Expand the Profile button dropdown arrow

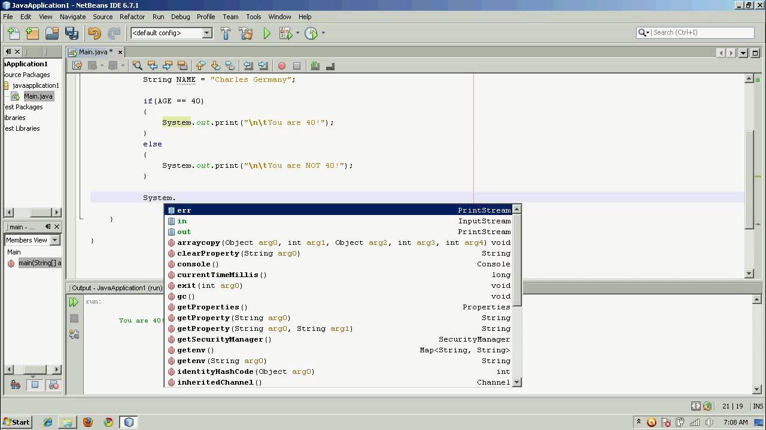pyautogui.click(x=324, y=33)
